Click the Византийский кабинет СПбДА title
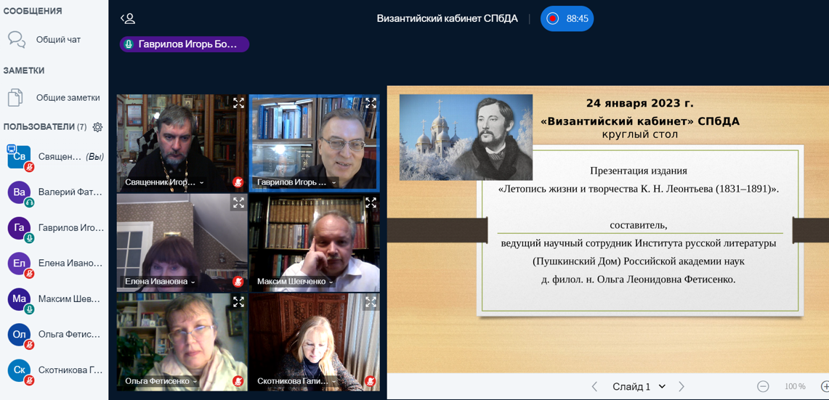Image resolution: width=829 pixels, height=400 pixels. [x=448, y=18]
